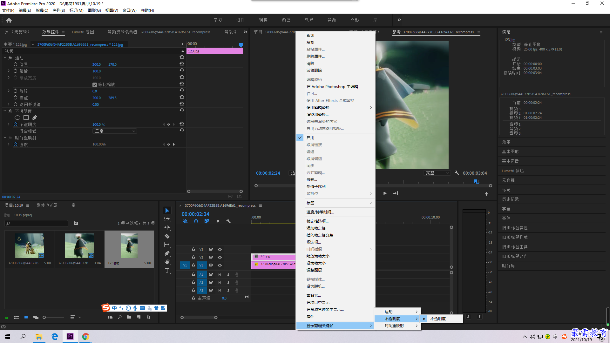Select the Ripple Edit tool

167,227
